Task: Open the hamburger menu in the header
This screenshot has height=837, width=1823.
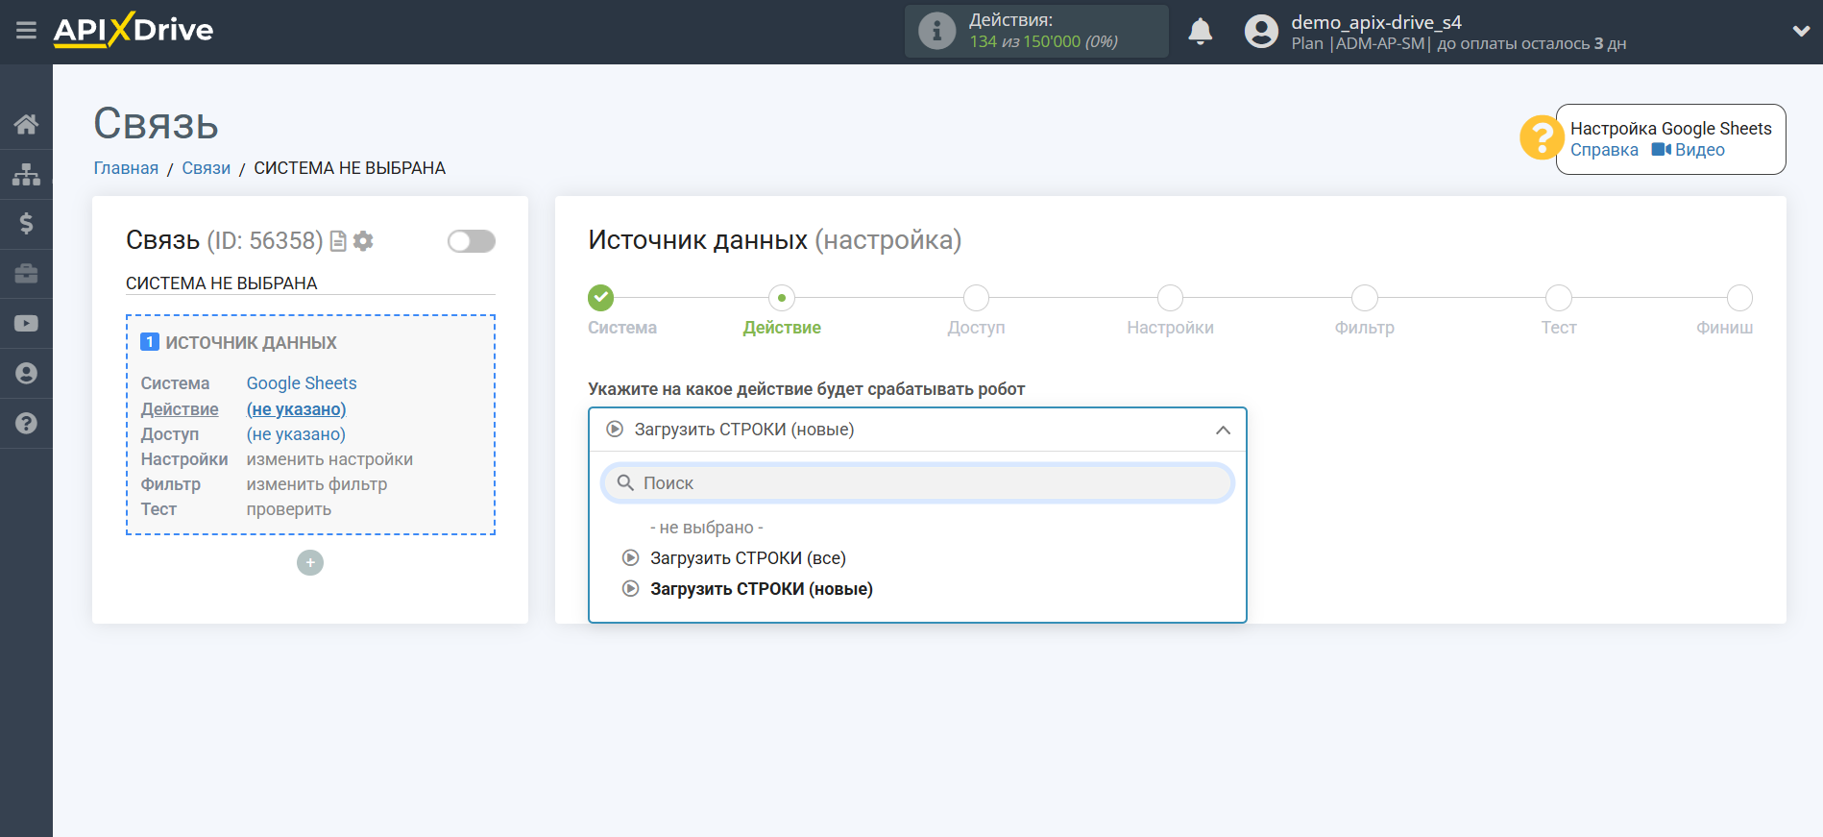Action: coord(26,31)
